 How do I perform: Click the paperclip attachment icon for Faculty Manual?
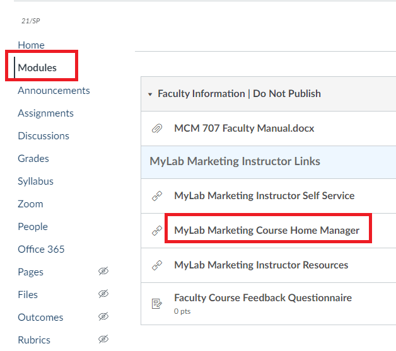coord(157,129)
